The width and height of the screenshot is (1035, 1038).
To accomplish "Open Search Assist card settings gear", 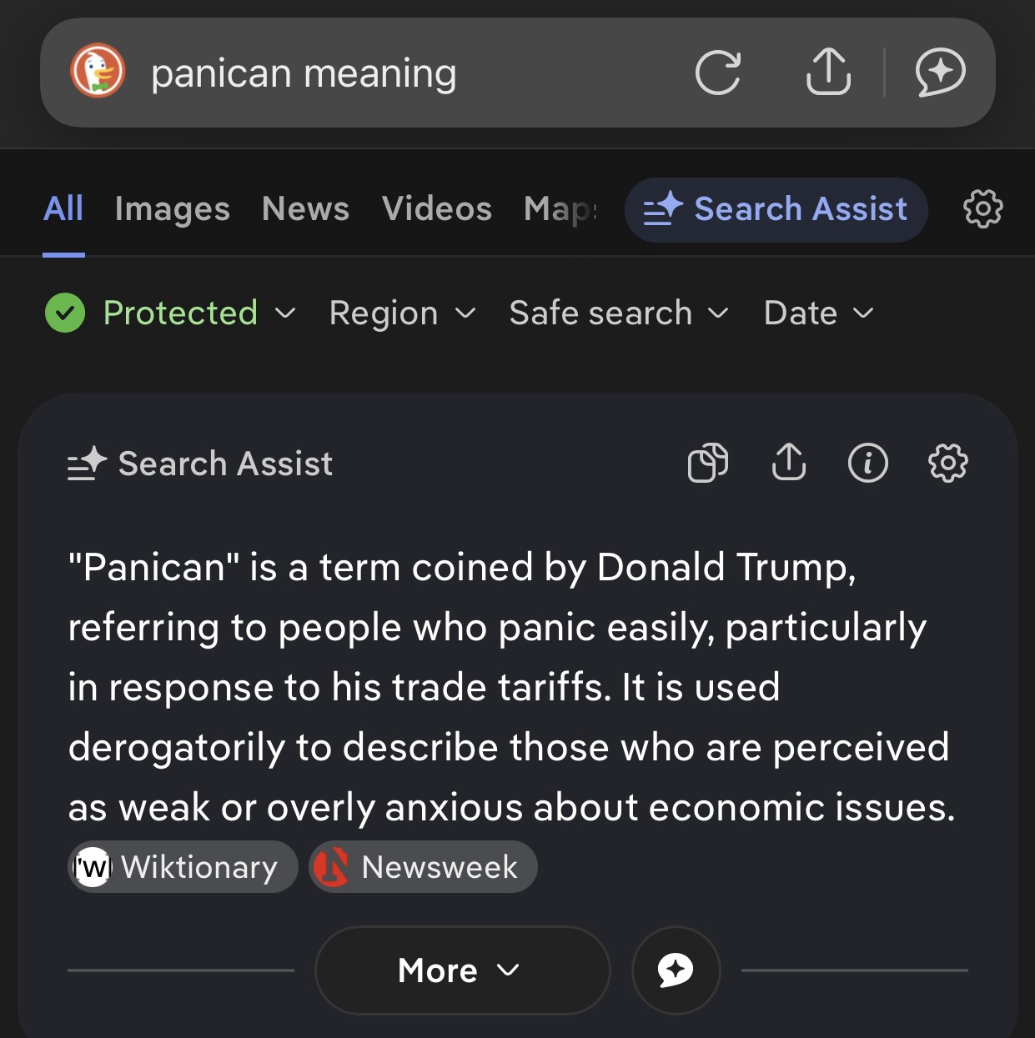I will 947,463.
